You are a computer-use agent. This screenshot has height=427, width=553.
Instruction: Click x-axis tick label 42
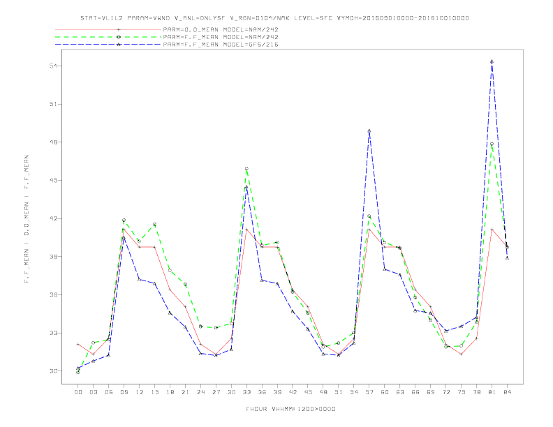tap(293, 392)
